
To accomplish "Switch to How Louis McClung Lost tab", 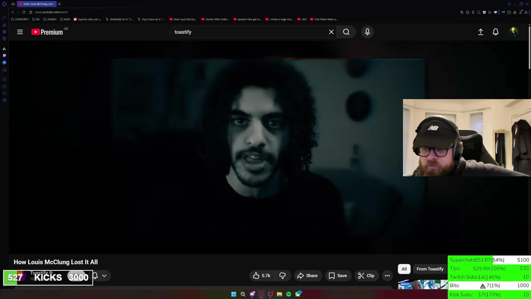I will 36,4.
